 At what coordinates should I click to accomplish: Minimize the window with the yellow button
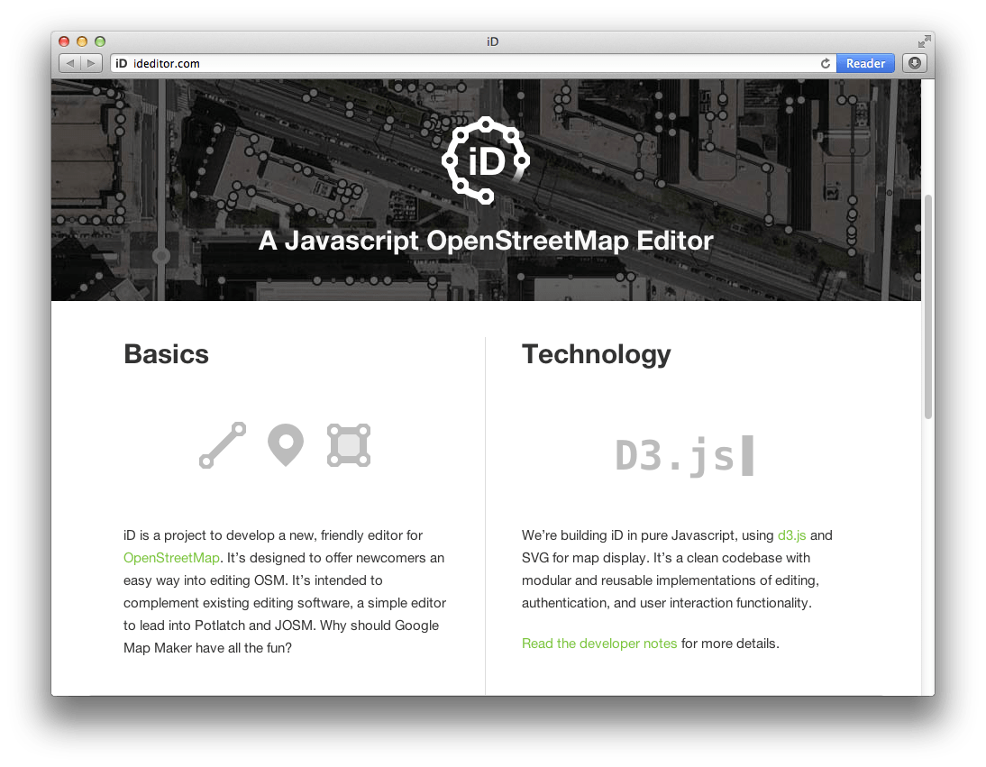[x=82, y=41]
